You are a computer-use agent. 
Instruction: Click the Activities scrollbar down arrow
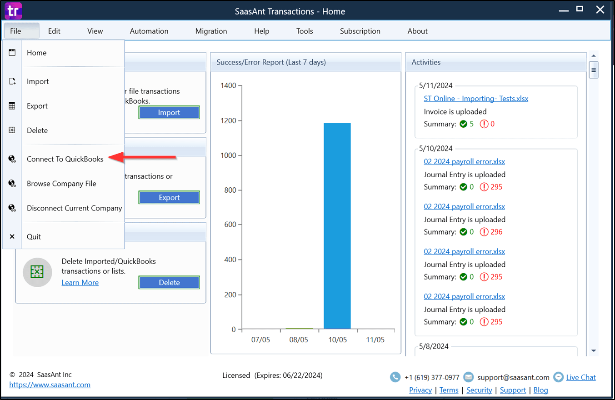593,350
